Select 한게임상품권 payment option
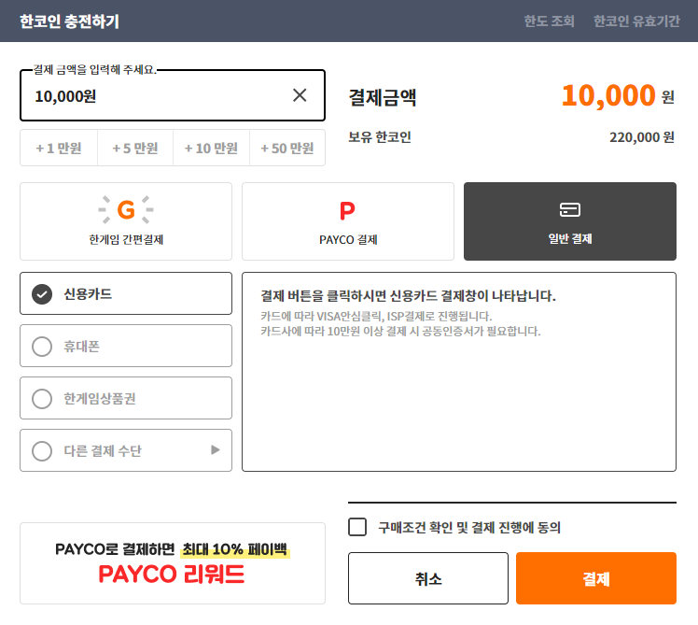Image resolution: width=698 pixels, height=625 pixels. click(x=42, y=399)
